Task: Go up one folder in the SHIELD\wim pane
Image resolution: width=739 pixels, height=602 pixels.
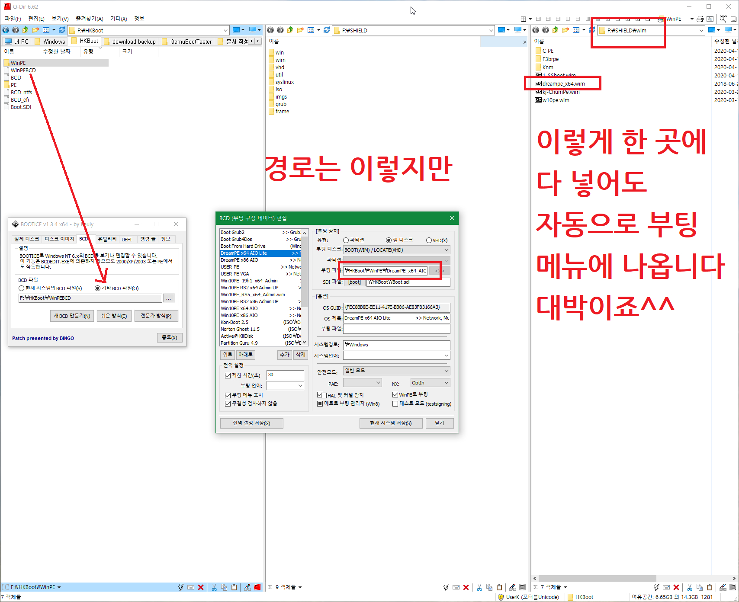Action: coord(555,30)
